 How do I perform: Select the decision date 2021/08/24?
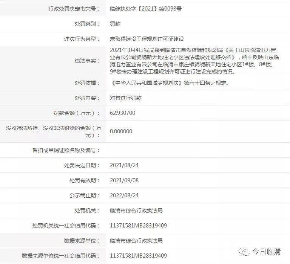pos(124,165)
